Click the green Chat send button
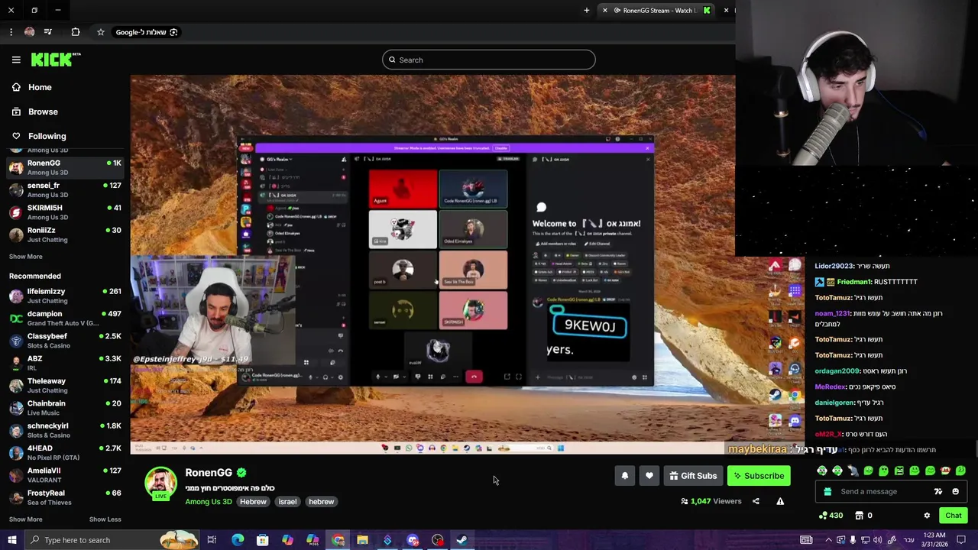This screenshot has width=978, height=550. pos(953,516)
